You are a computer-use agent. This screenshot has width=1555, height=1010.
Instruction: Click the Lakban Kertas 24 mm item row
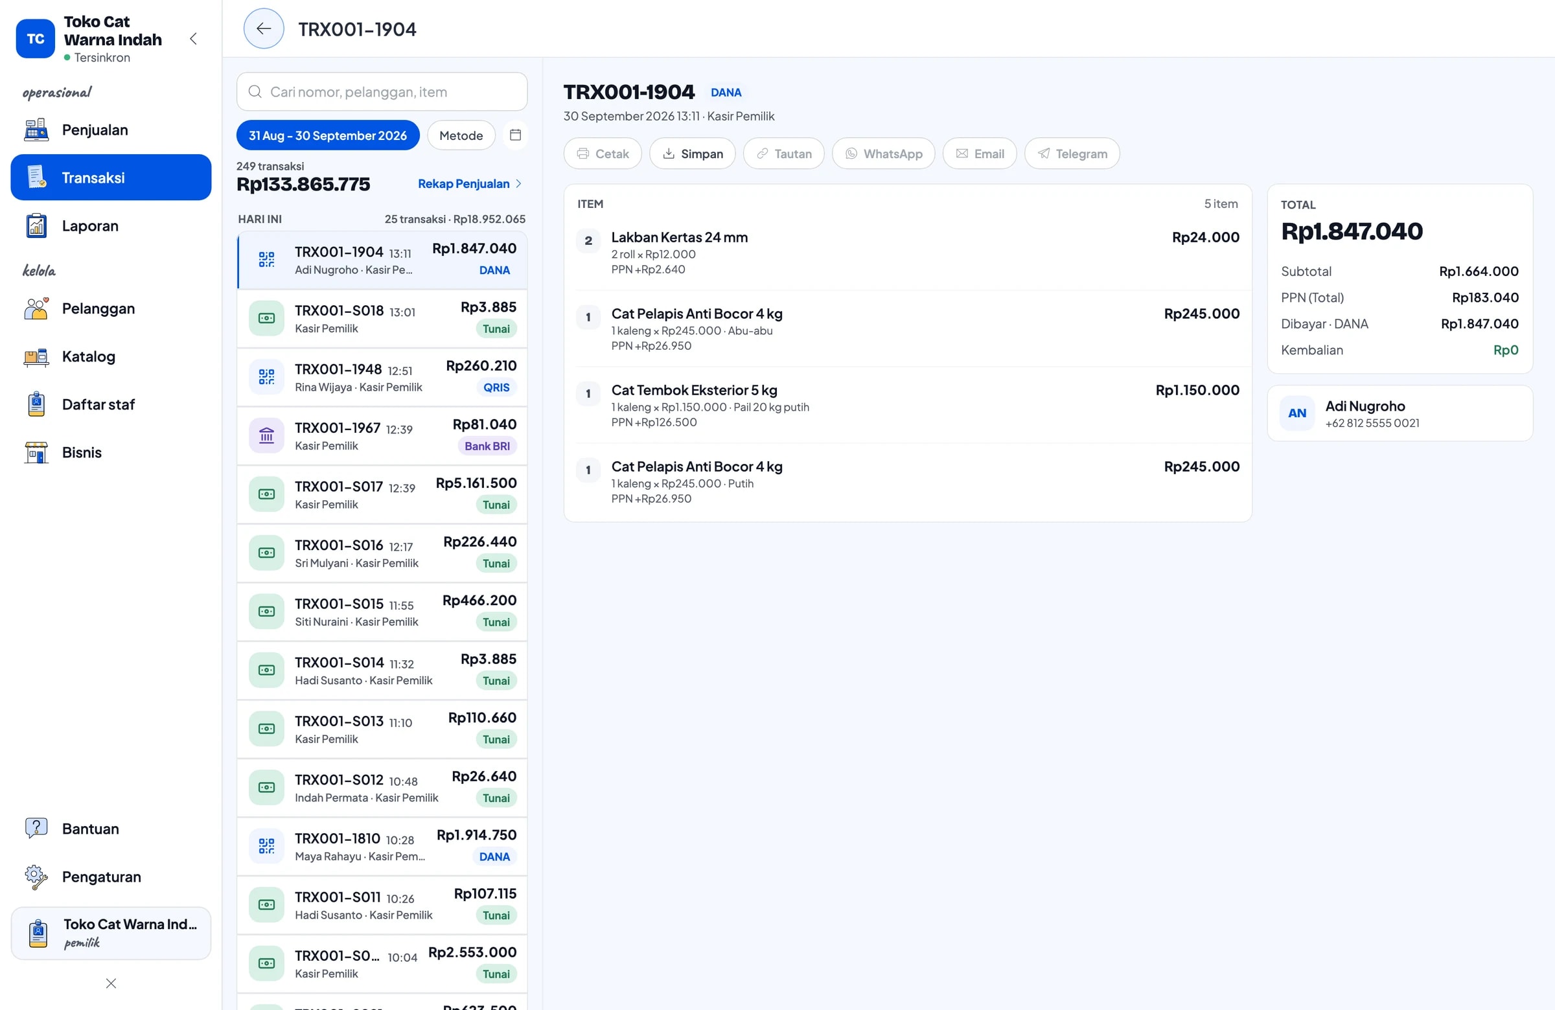click(x=908, y=252)
